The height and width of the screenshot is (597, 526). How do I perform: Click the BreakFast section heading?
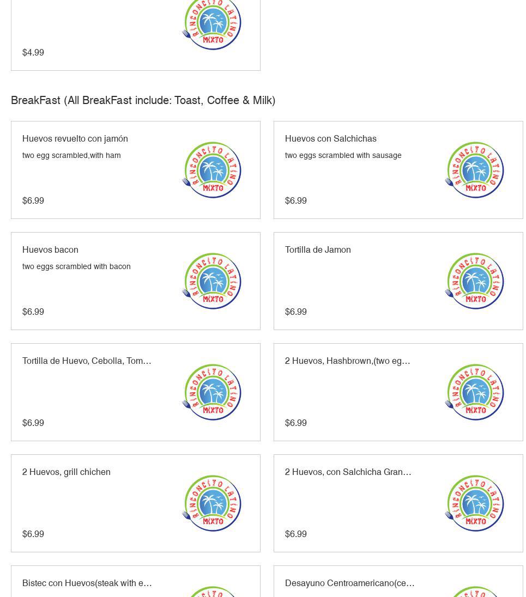coord(143,100)
